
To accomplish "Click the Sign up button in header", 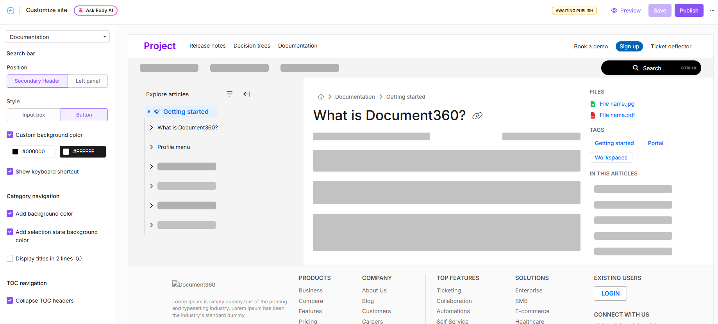I will (x=629, y=46).
